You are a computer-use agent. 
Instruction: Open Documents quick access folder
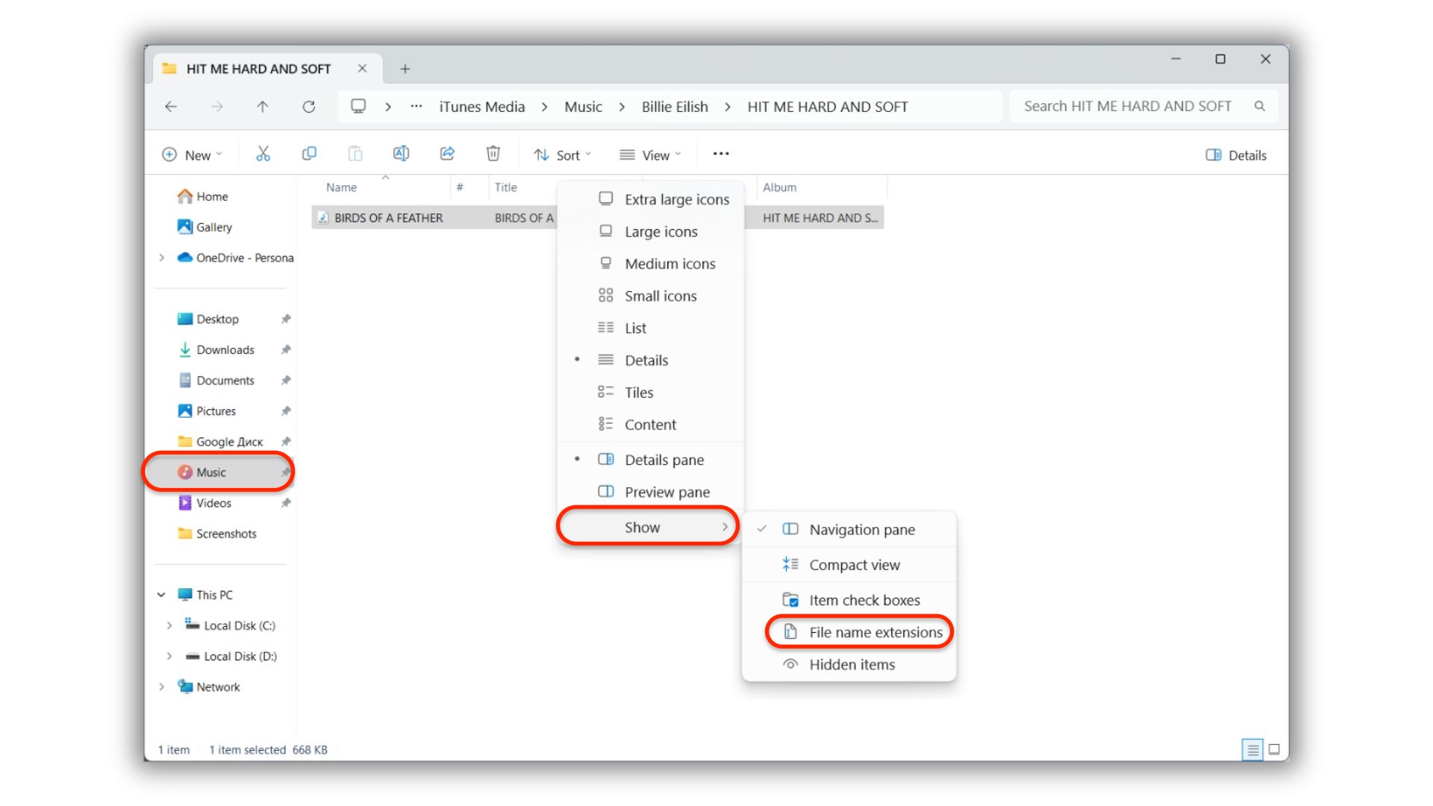click(x=225, y=380)
